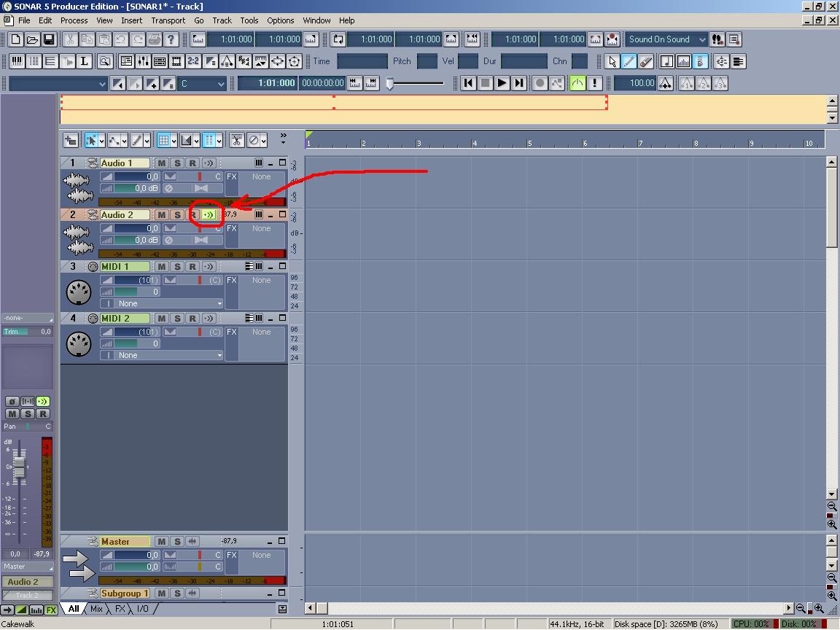Open the Lyrics view icon
840x630 pixels.
(84, 61)
